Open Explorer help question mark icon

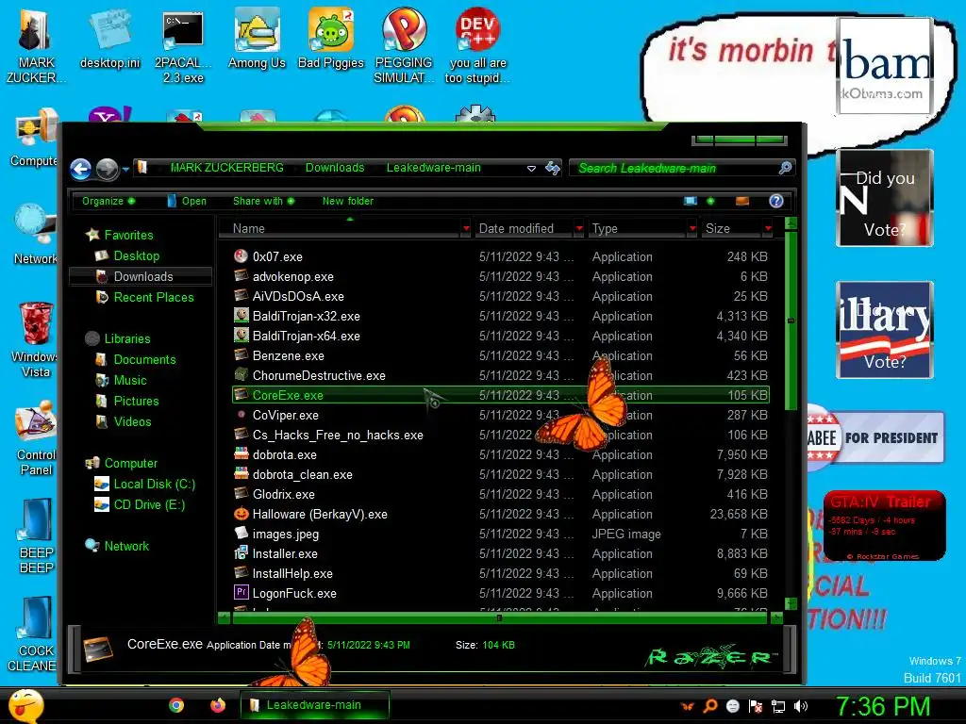[776, 201]
